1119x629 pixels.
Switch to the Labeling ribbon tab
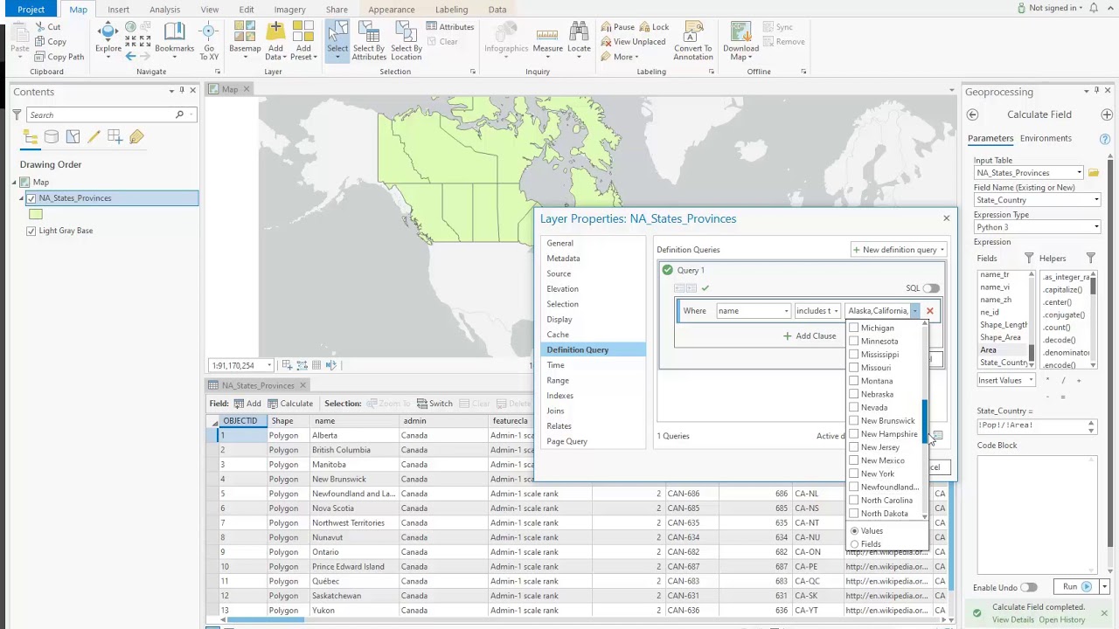(451, 10)
